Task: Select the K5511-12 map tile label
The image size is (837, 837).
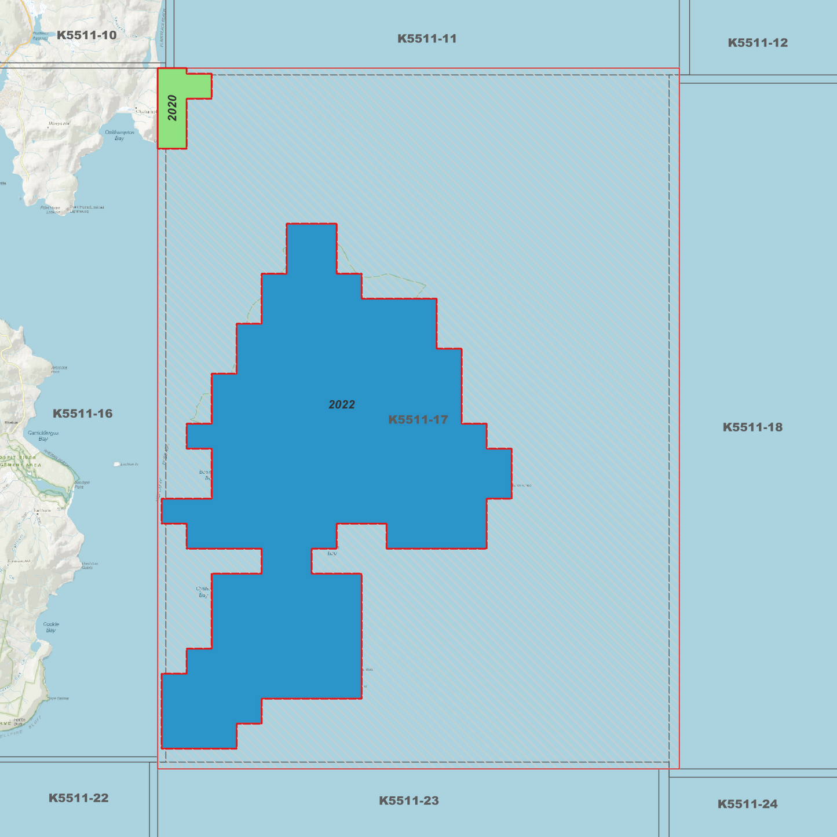Action: click(758, 43)
